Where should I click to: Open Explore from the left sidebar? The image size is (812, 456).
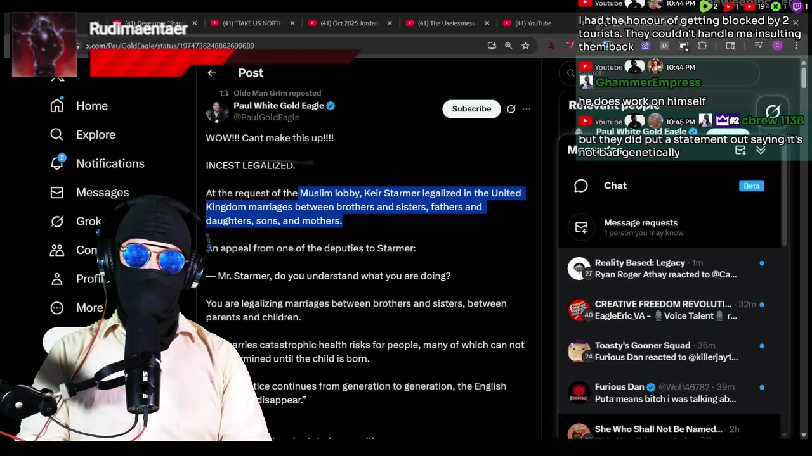pos(82,134)
